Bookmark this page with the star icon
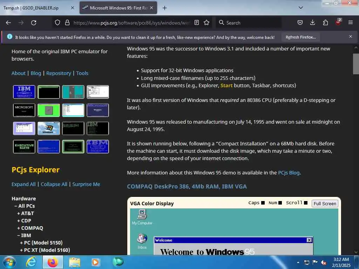Image resolution: width=359 pixels, height=269 pixels. [x=206, y=22]
